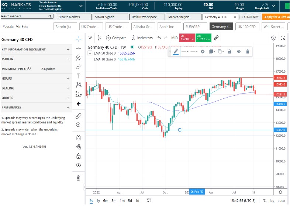Open the go-to-date calendar icon
Screen dimensions: 290x210
149,200
